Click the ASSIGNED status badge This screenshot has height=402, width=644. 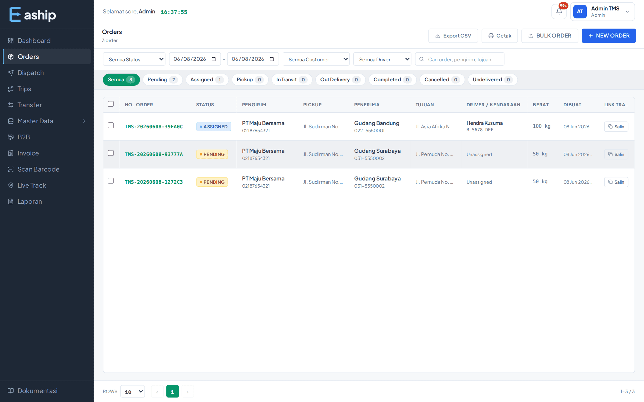(213, 127)
